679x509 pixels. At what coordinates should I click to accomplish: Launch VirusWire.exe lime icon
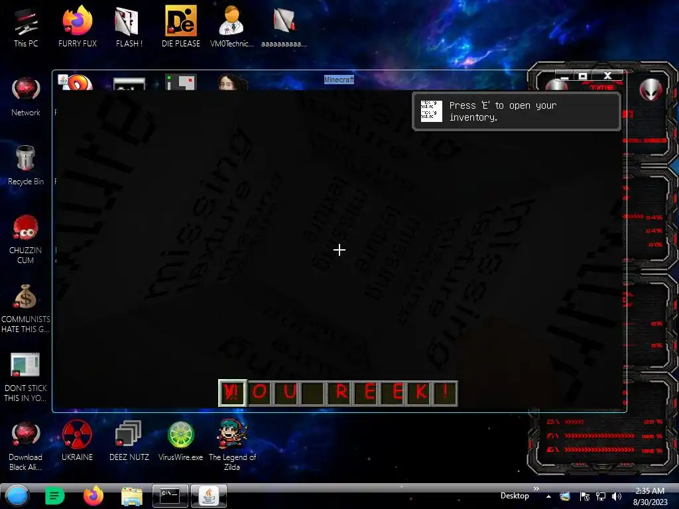click(180, 441)
